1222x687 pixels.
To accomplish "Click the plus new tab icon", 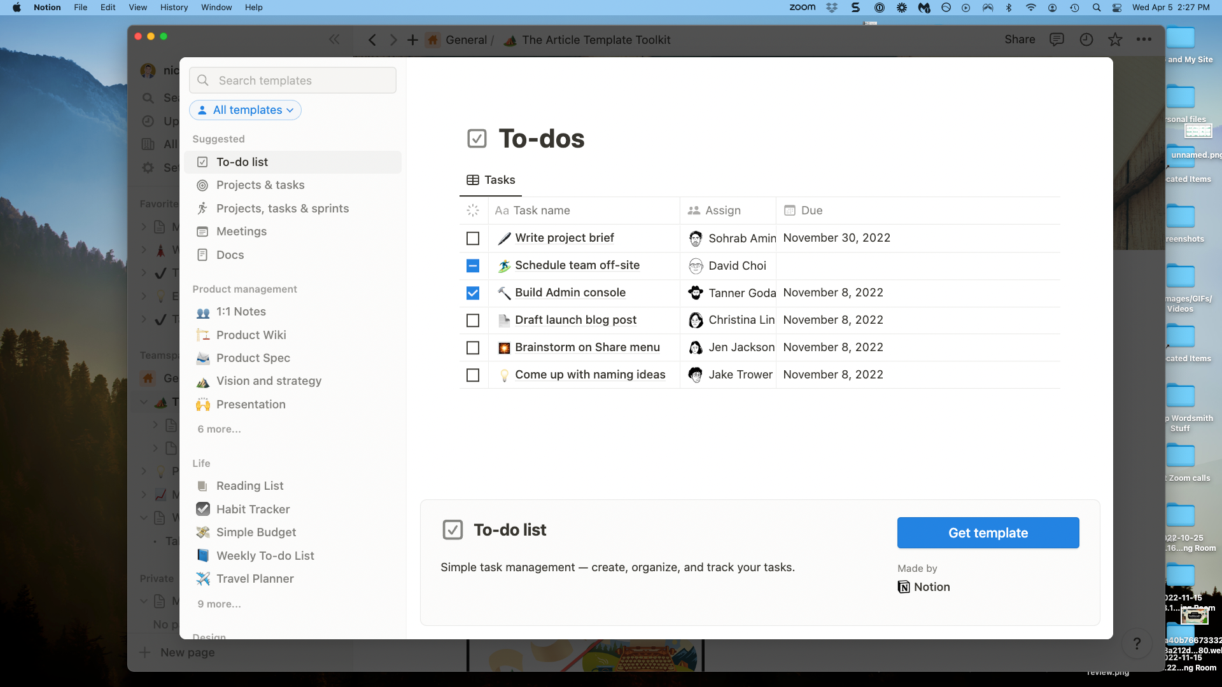I will (412, 40).
